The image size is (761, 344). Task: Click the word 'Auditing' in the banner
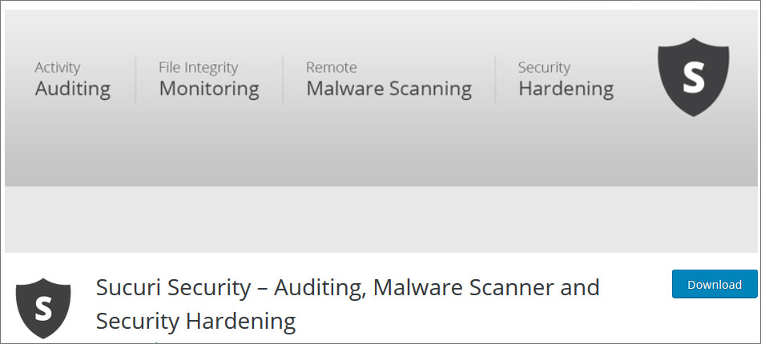click(73, 88)
